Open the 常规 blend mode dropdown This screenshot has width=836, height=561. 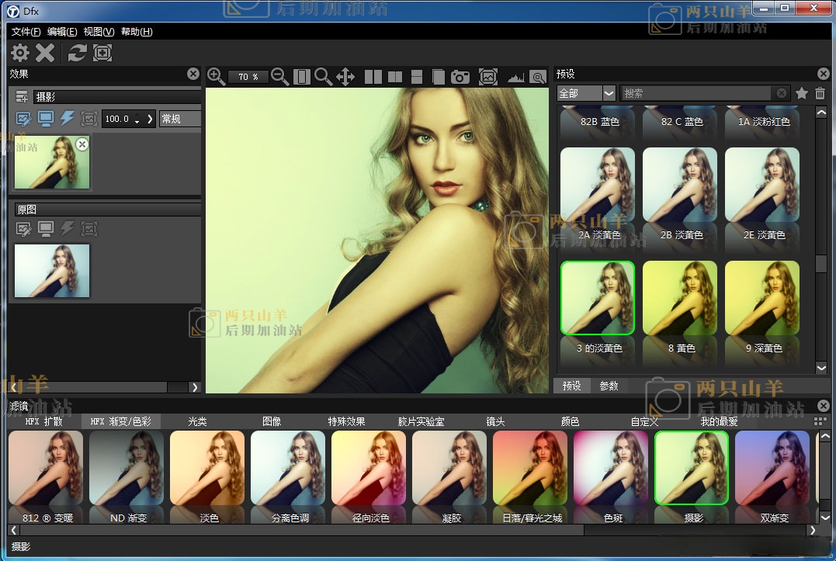click(x=179, y=119)
